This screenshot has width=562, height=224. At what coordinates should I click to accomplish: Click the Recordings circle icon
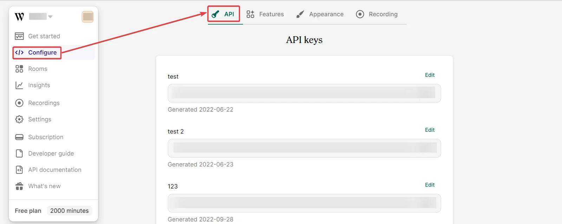[x=19, y=103]
